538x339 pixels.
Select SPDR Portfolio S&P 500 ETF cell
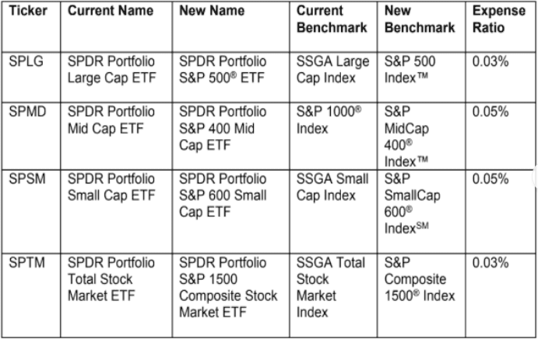click(x=231, y=77)
